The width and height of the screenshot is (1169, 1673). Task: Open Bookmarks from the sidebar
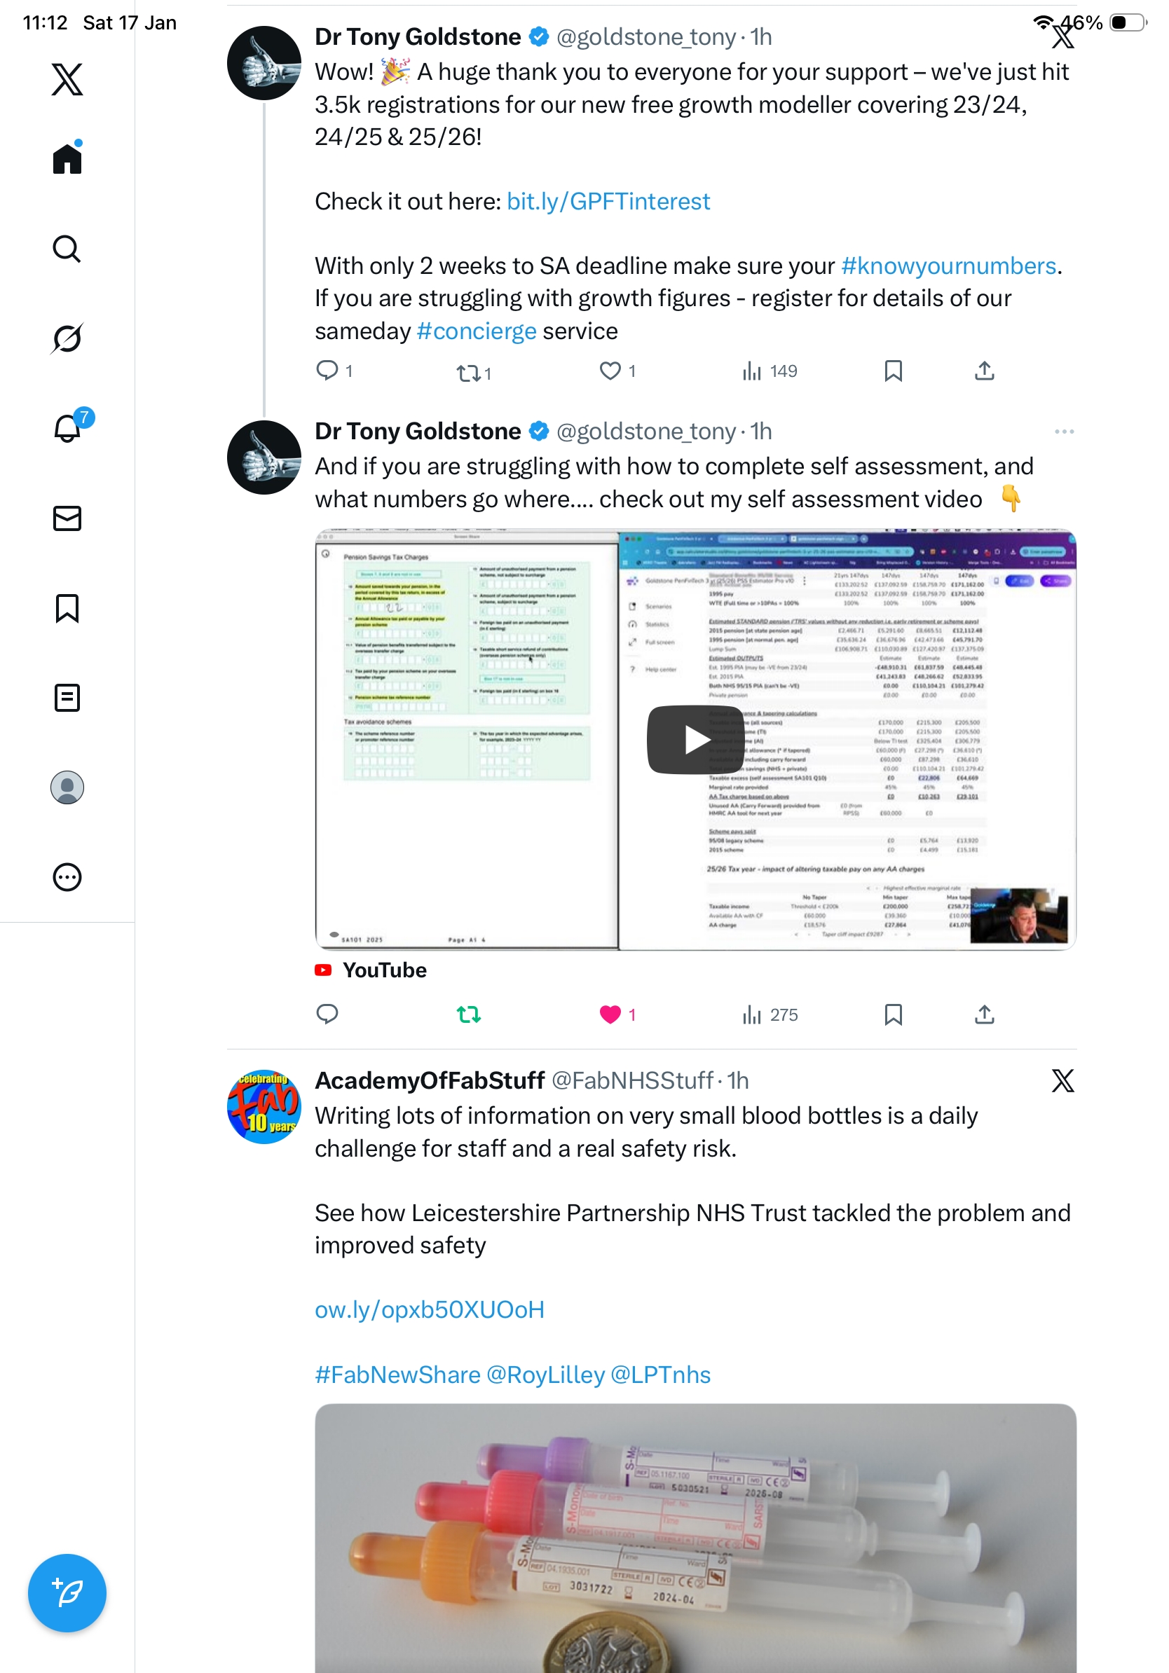[x=67, y=607]
